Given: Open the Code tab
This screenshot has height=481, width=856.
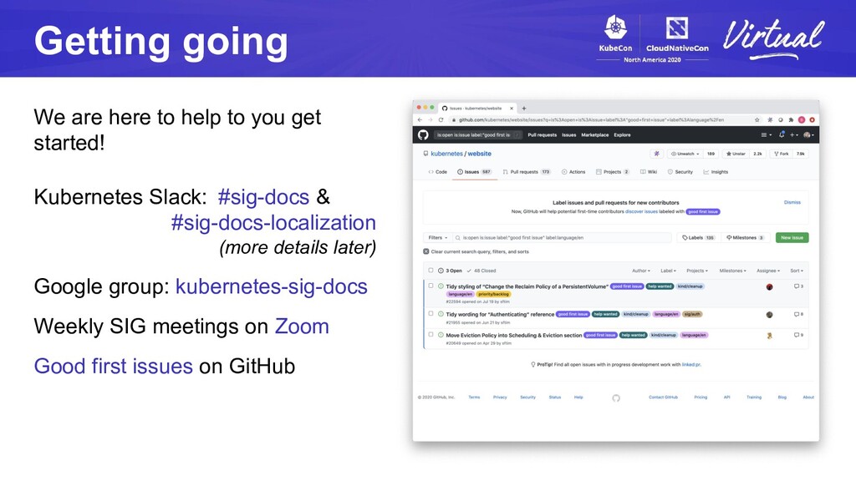Looking at the screenshot, I should click(x=438, y=172).
